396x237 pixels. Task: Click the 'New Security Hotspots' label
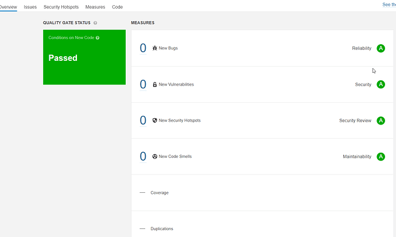(x=180, y=121)
